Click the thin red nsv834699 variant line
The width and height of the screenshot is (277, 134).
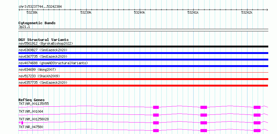pyautogui.click(x=143, y=72)
